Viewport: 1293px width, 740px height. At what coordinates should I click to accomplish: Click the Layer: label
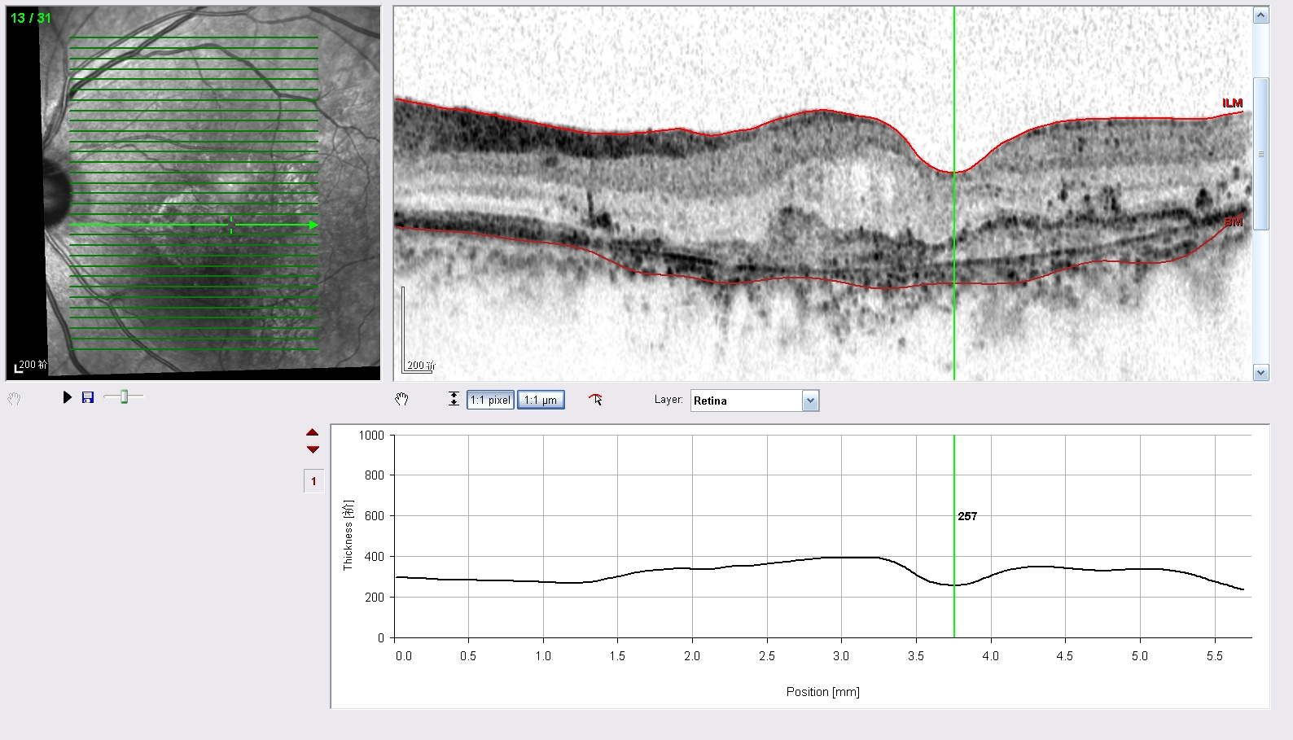(x=668, y=400)
